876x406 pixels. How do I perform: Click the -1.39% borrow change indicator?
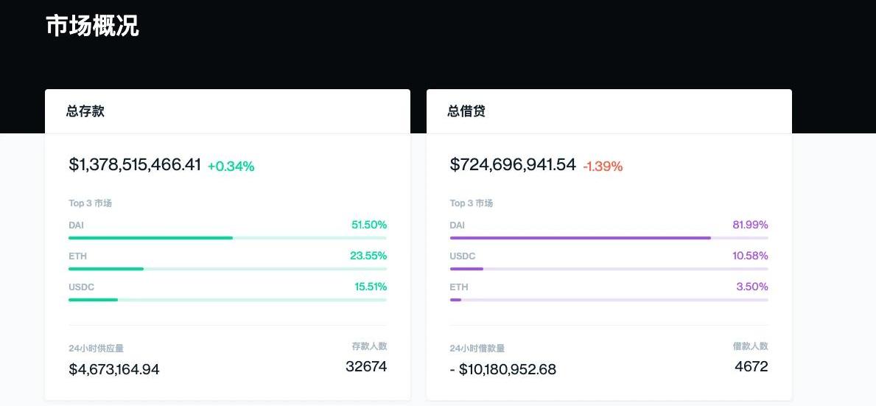point(603,167)
